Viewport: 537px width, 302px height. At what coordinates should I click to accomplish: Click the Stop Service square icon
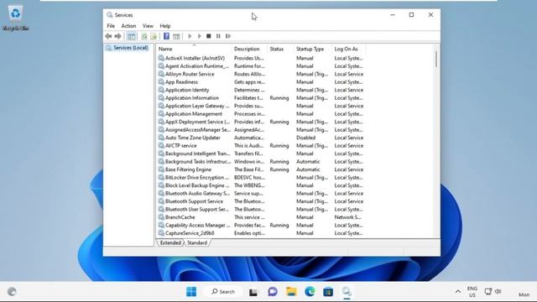coord(209,36)
